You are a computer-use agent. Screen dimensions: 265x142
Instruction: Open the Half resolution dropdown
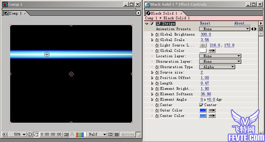98,135
